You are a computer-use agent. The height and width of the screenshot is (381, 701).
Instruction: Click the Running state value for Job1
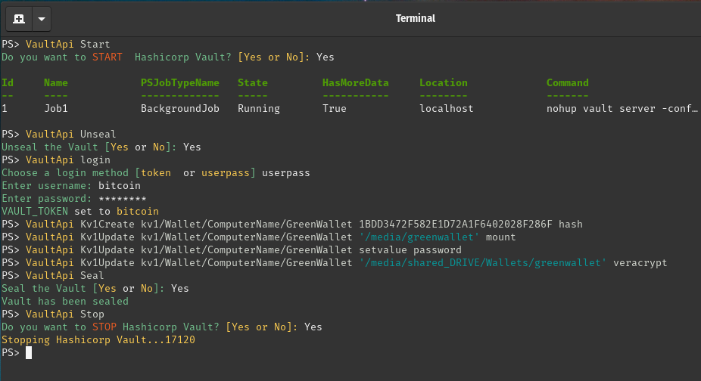(258, 109)
